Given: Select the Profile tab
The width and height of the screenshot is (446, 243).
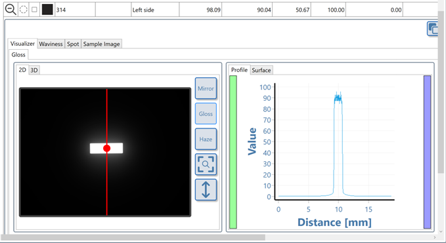Looking at the screenshot, I should point(239,69).
